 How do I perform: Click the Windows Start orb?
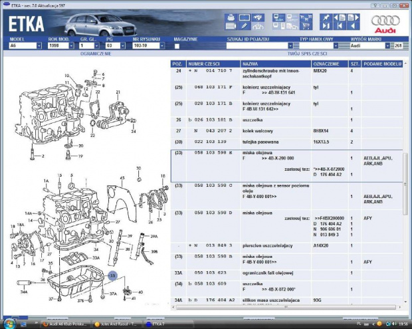9,323
